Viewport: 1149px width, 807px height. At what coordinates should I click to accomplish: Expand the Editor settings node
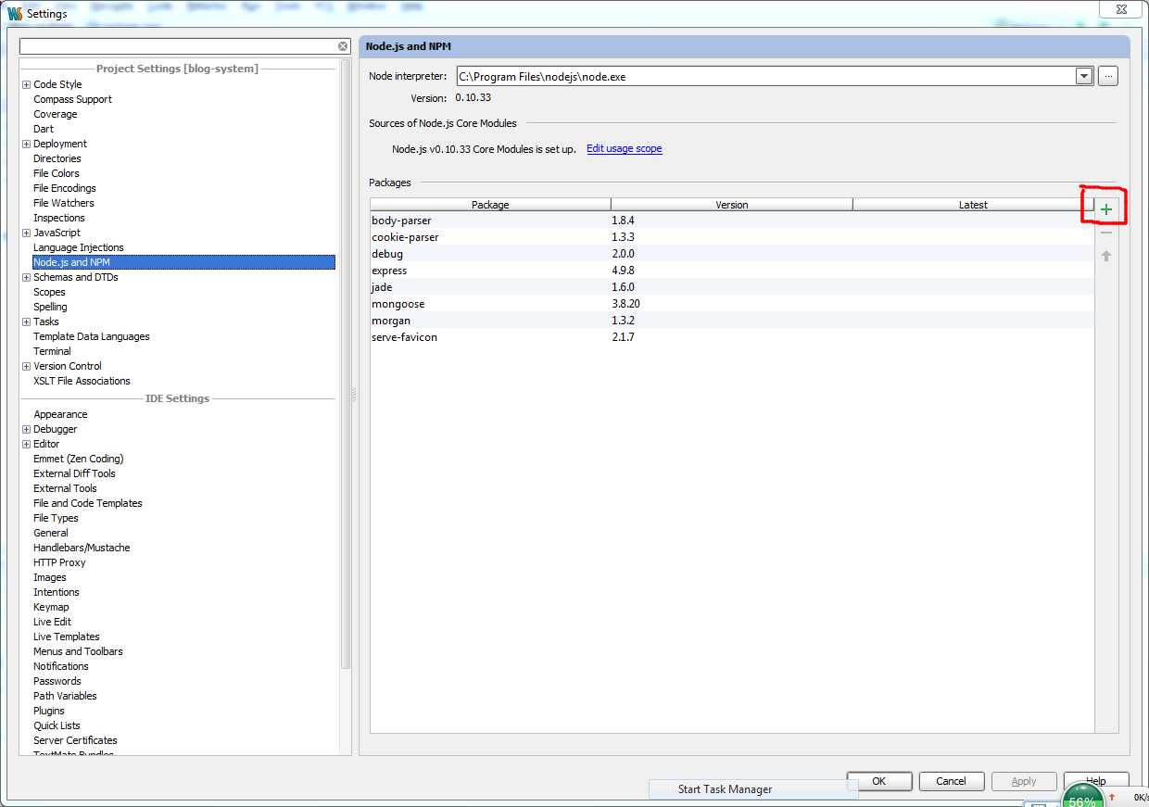tap(27, 444)
